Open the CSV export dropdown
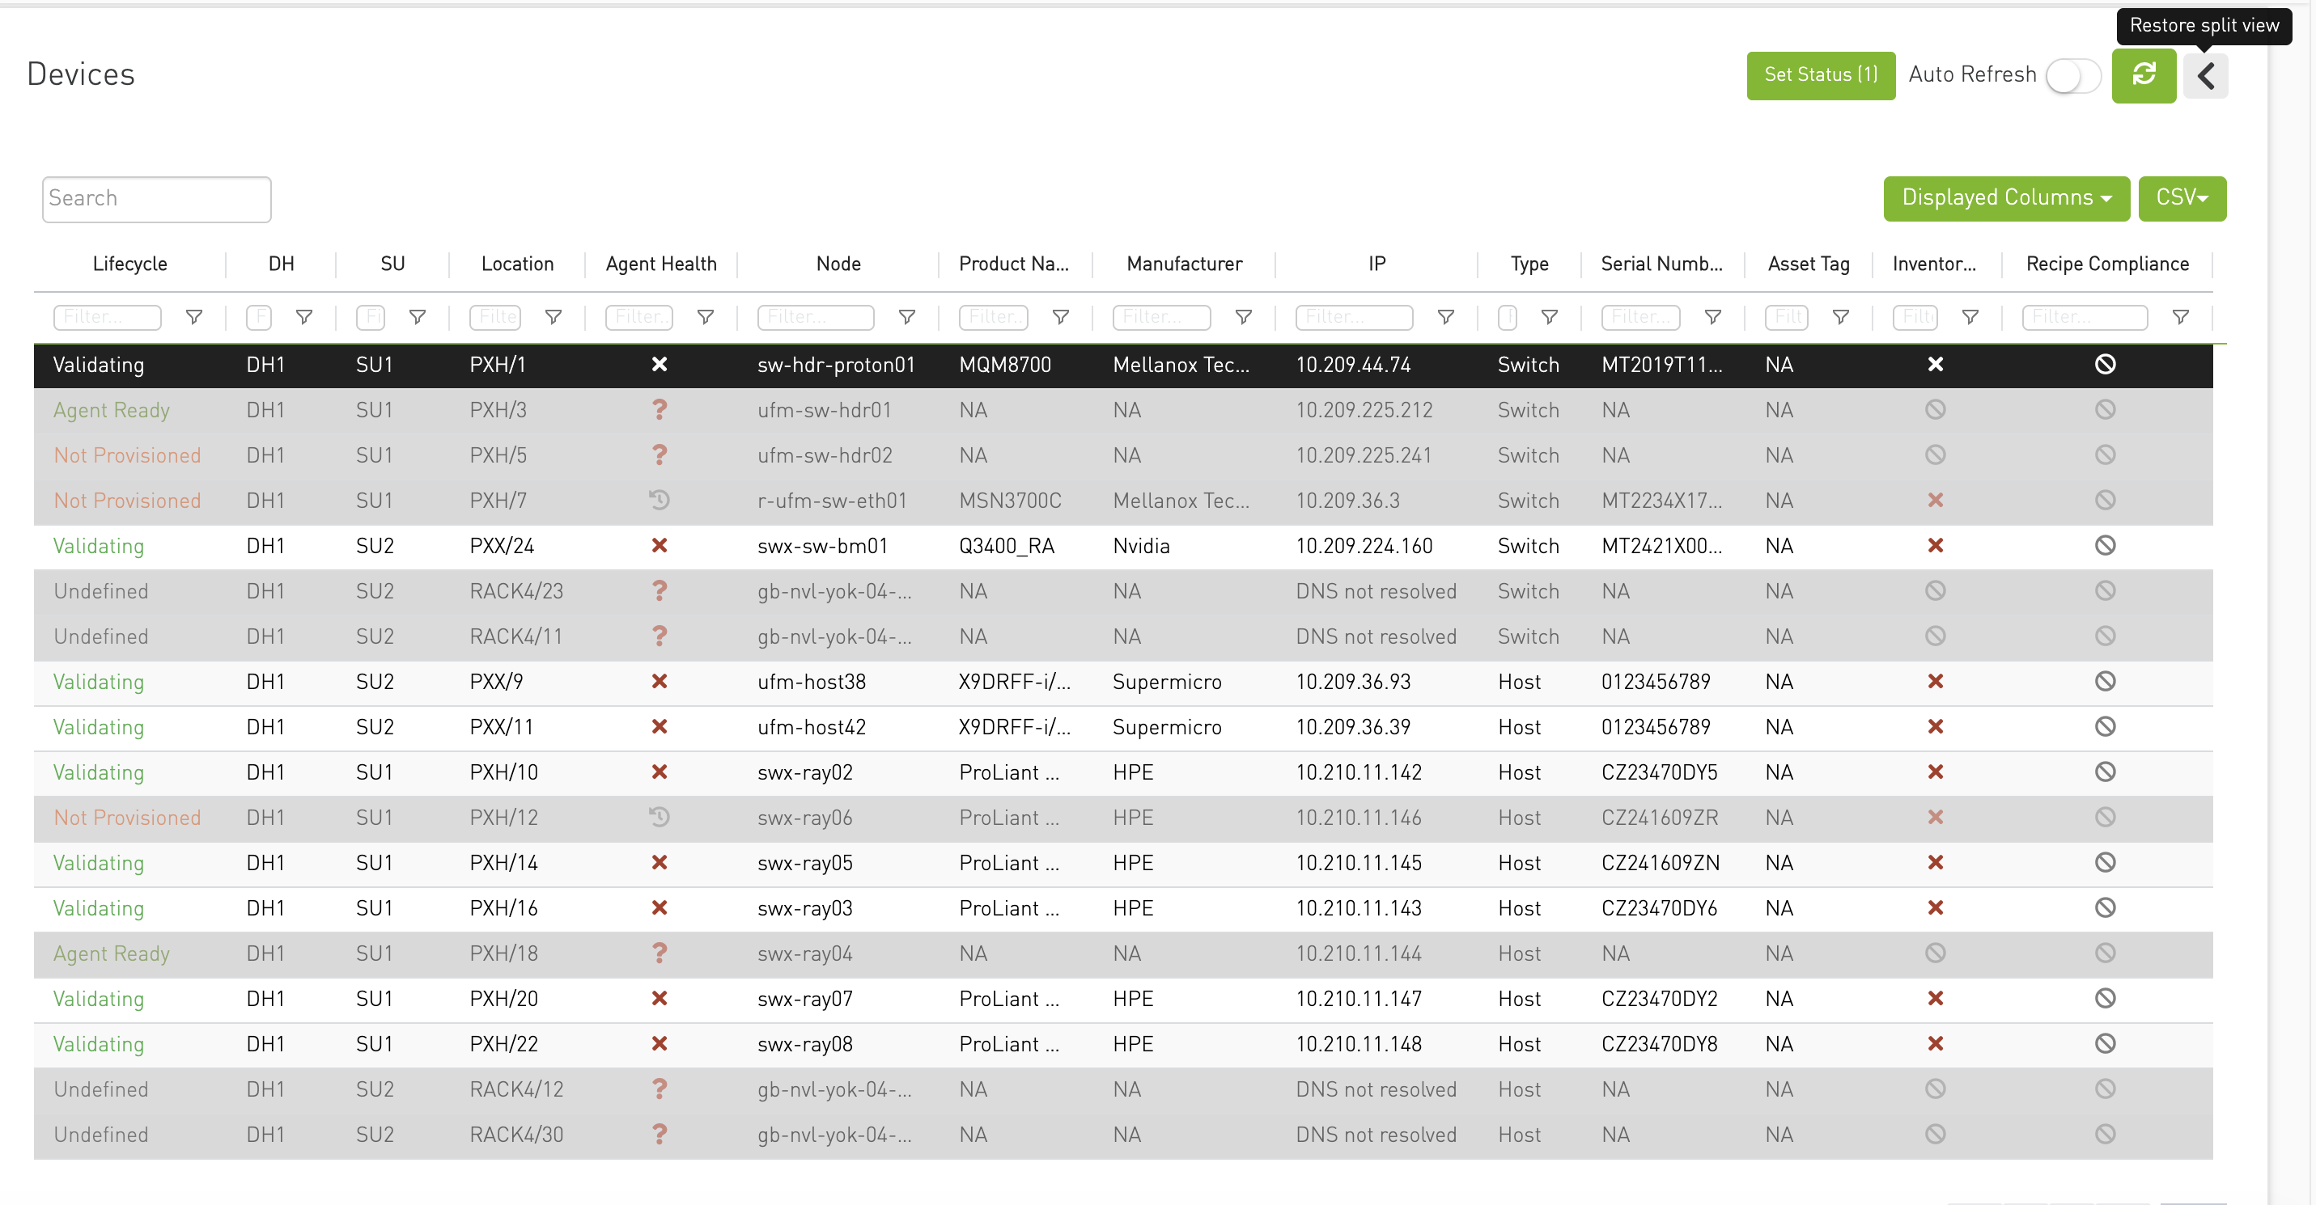The height and width of the screenshot is (1205, 2316). coord(2182,197)
